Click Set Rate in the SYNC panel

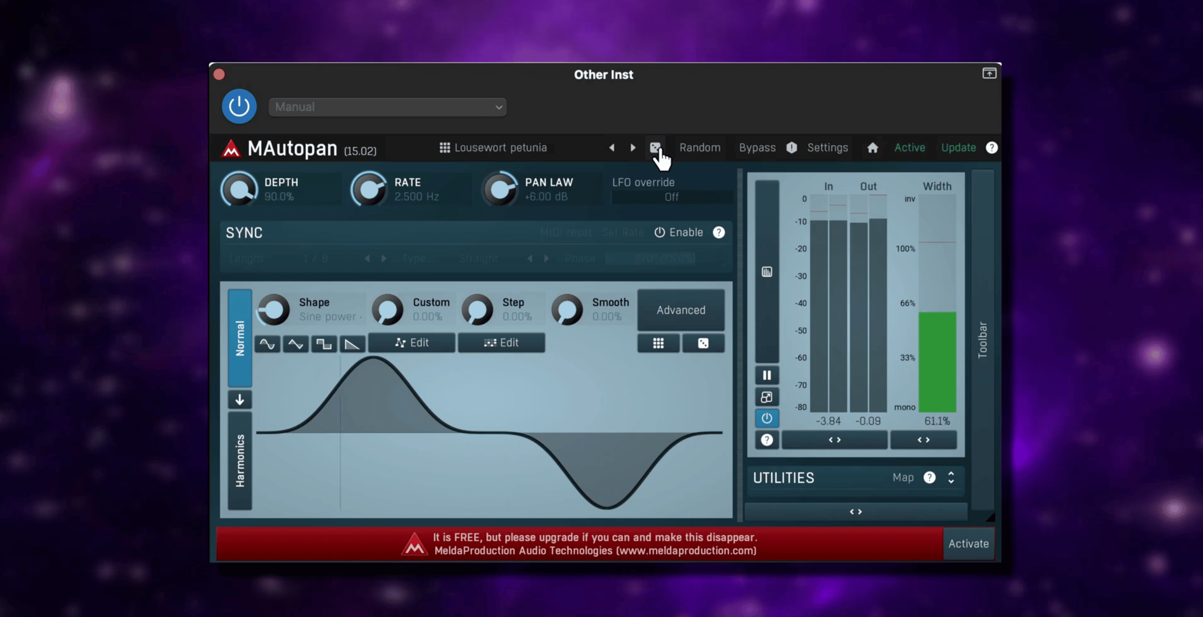623,232
